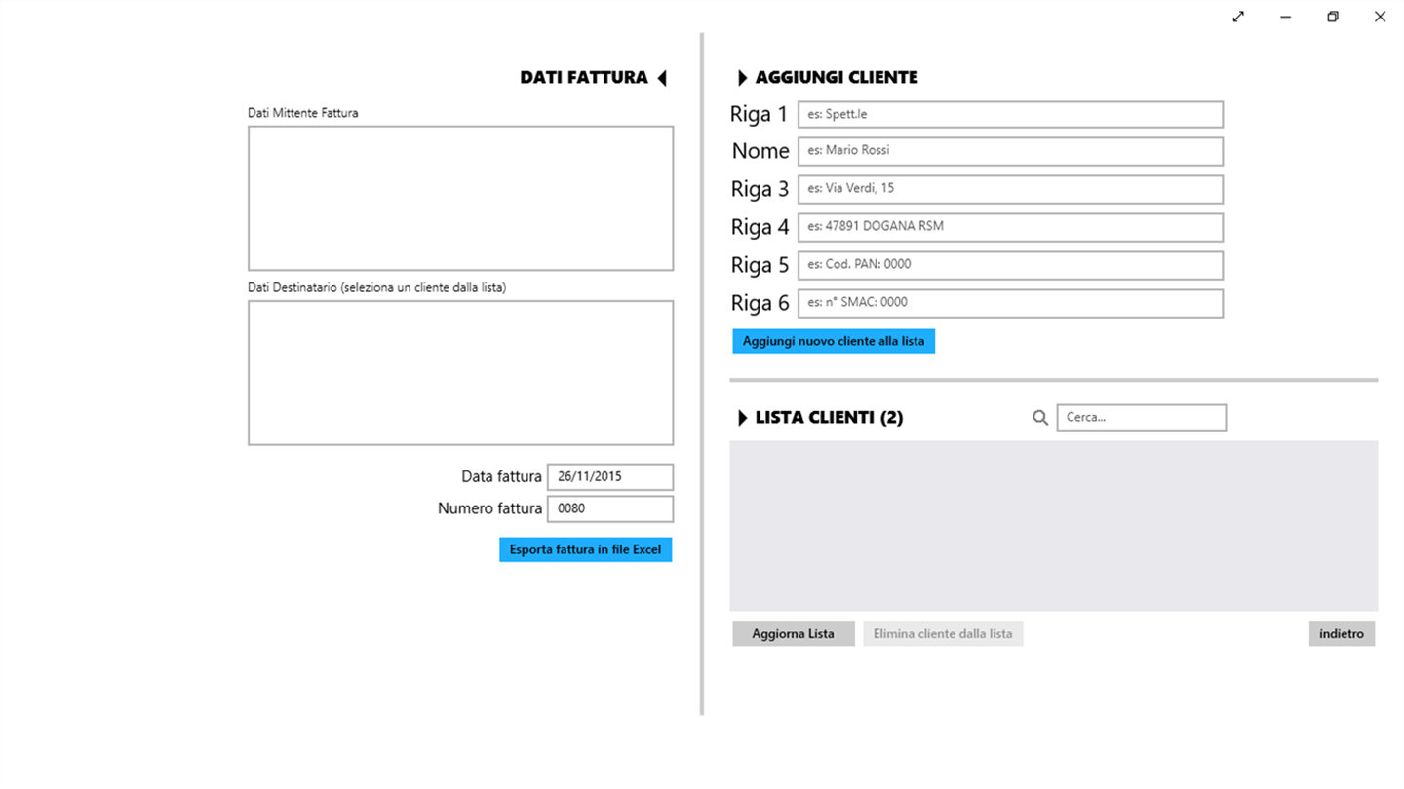Toggle the LISTA CLIENTI triangle

coord(742,418)
